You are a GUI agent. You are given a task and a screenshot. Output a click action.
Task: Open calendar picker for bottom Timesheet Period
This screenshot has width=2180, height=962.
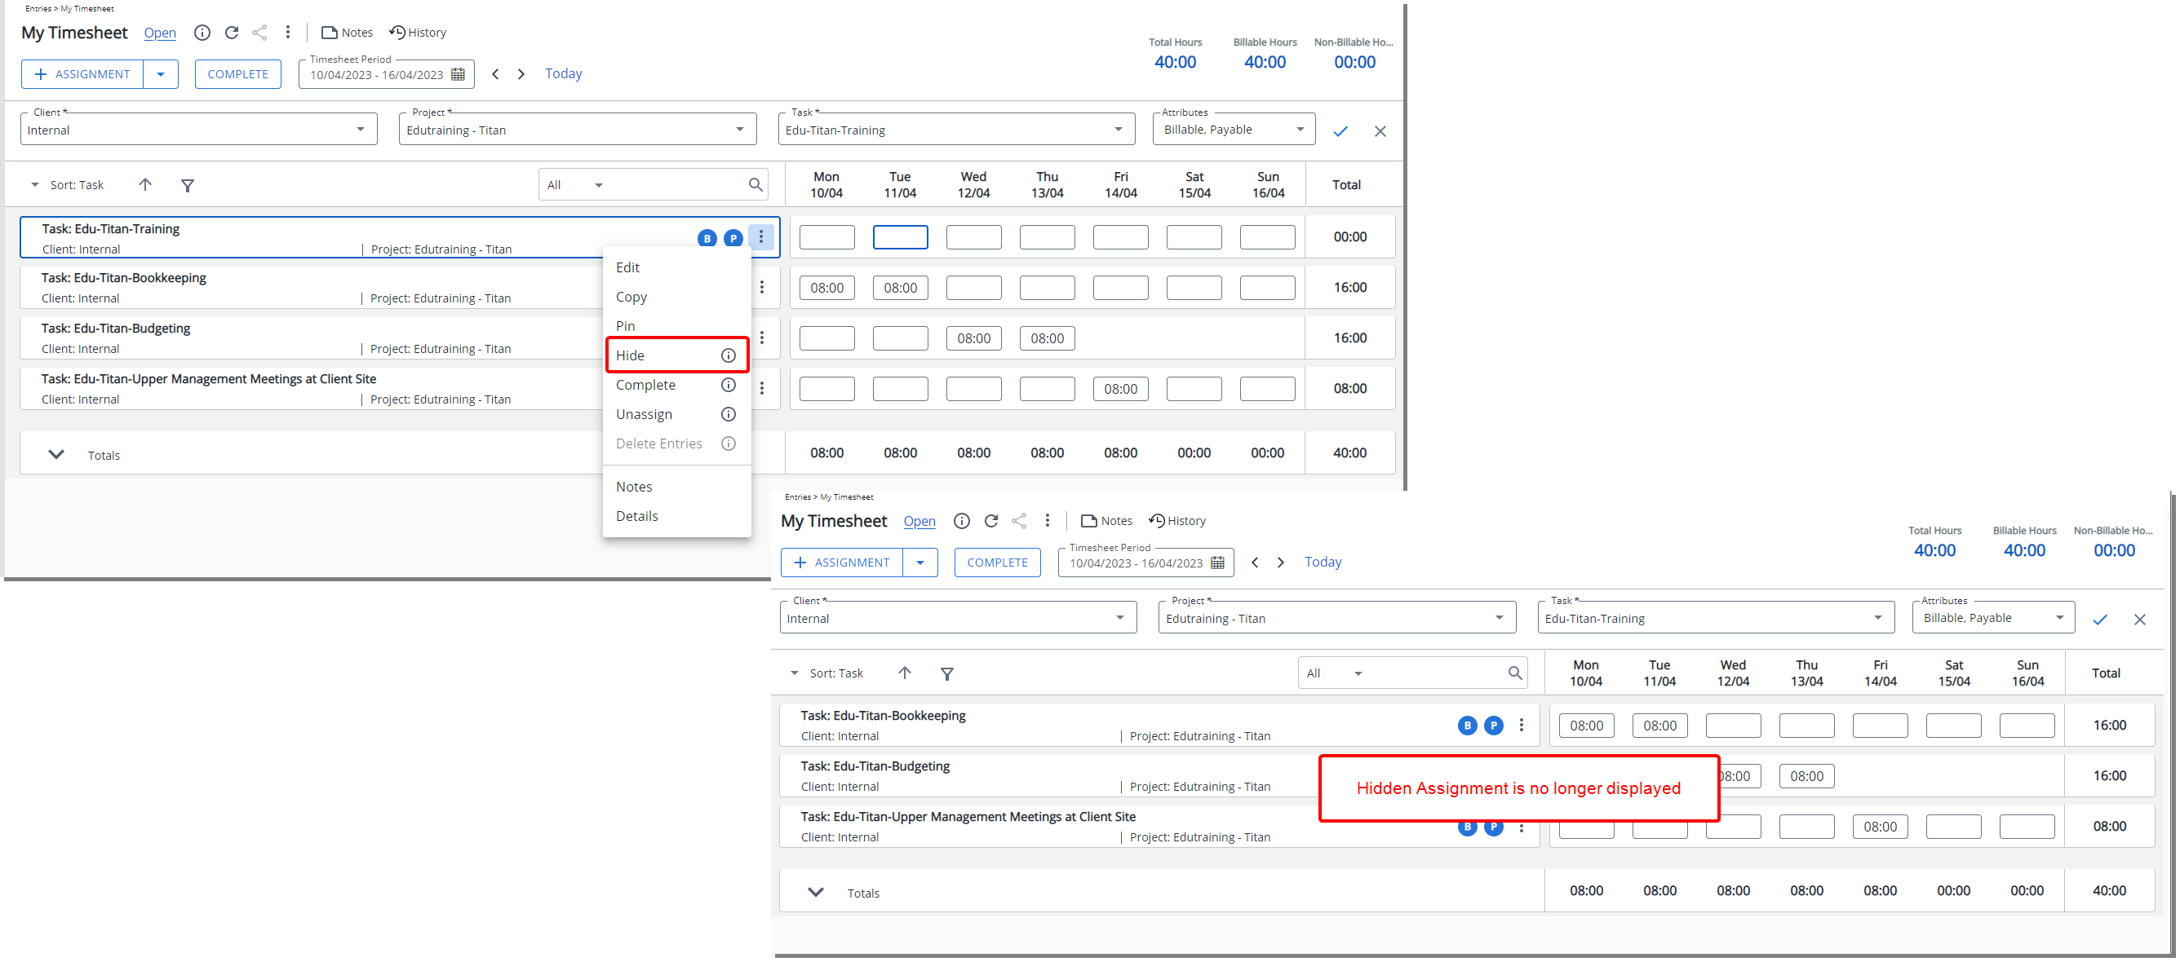[x=1217, y=563]
